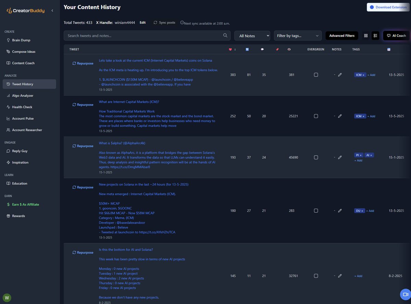Image resolution: width=411 pixels, height=304 pixels.
Task: Edit notes for the Internet Capital Markets tweet
Action: click(x=340, y=116)
